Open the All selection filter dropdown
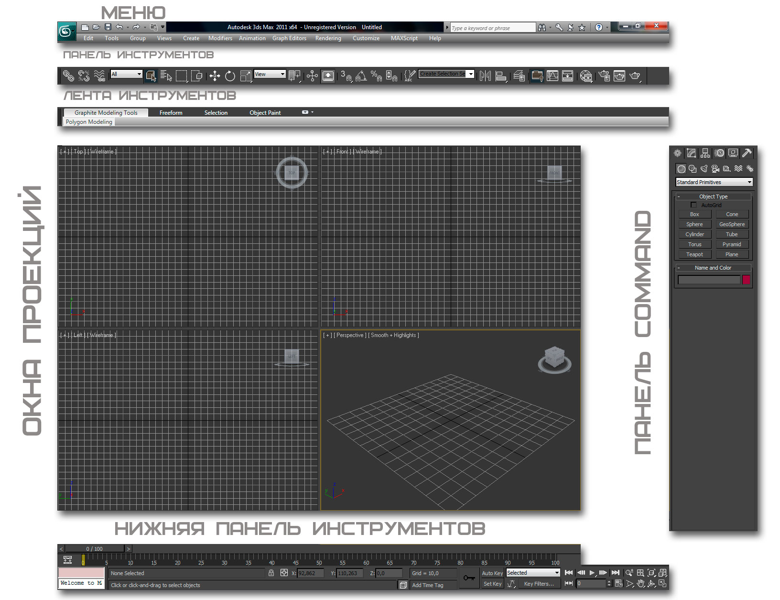780x600 pixels. pyautogui.click(x=126, y=74)
